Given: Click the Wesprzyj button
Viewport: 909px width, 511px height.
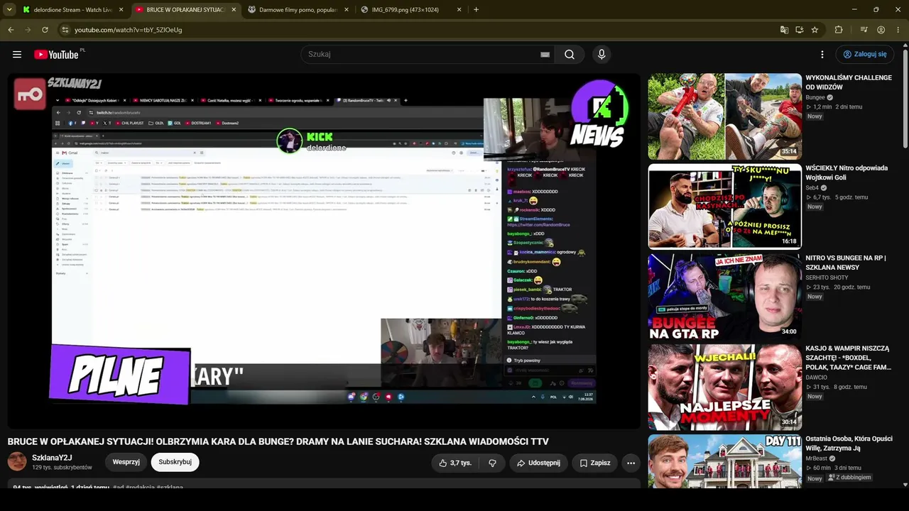Looking at the screenshot, I should pos(126,462).
